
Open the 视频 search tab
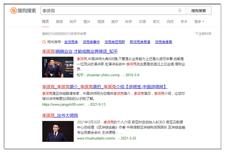point(101,22)
